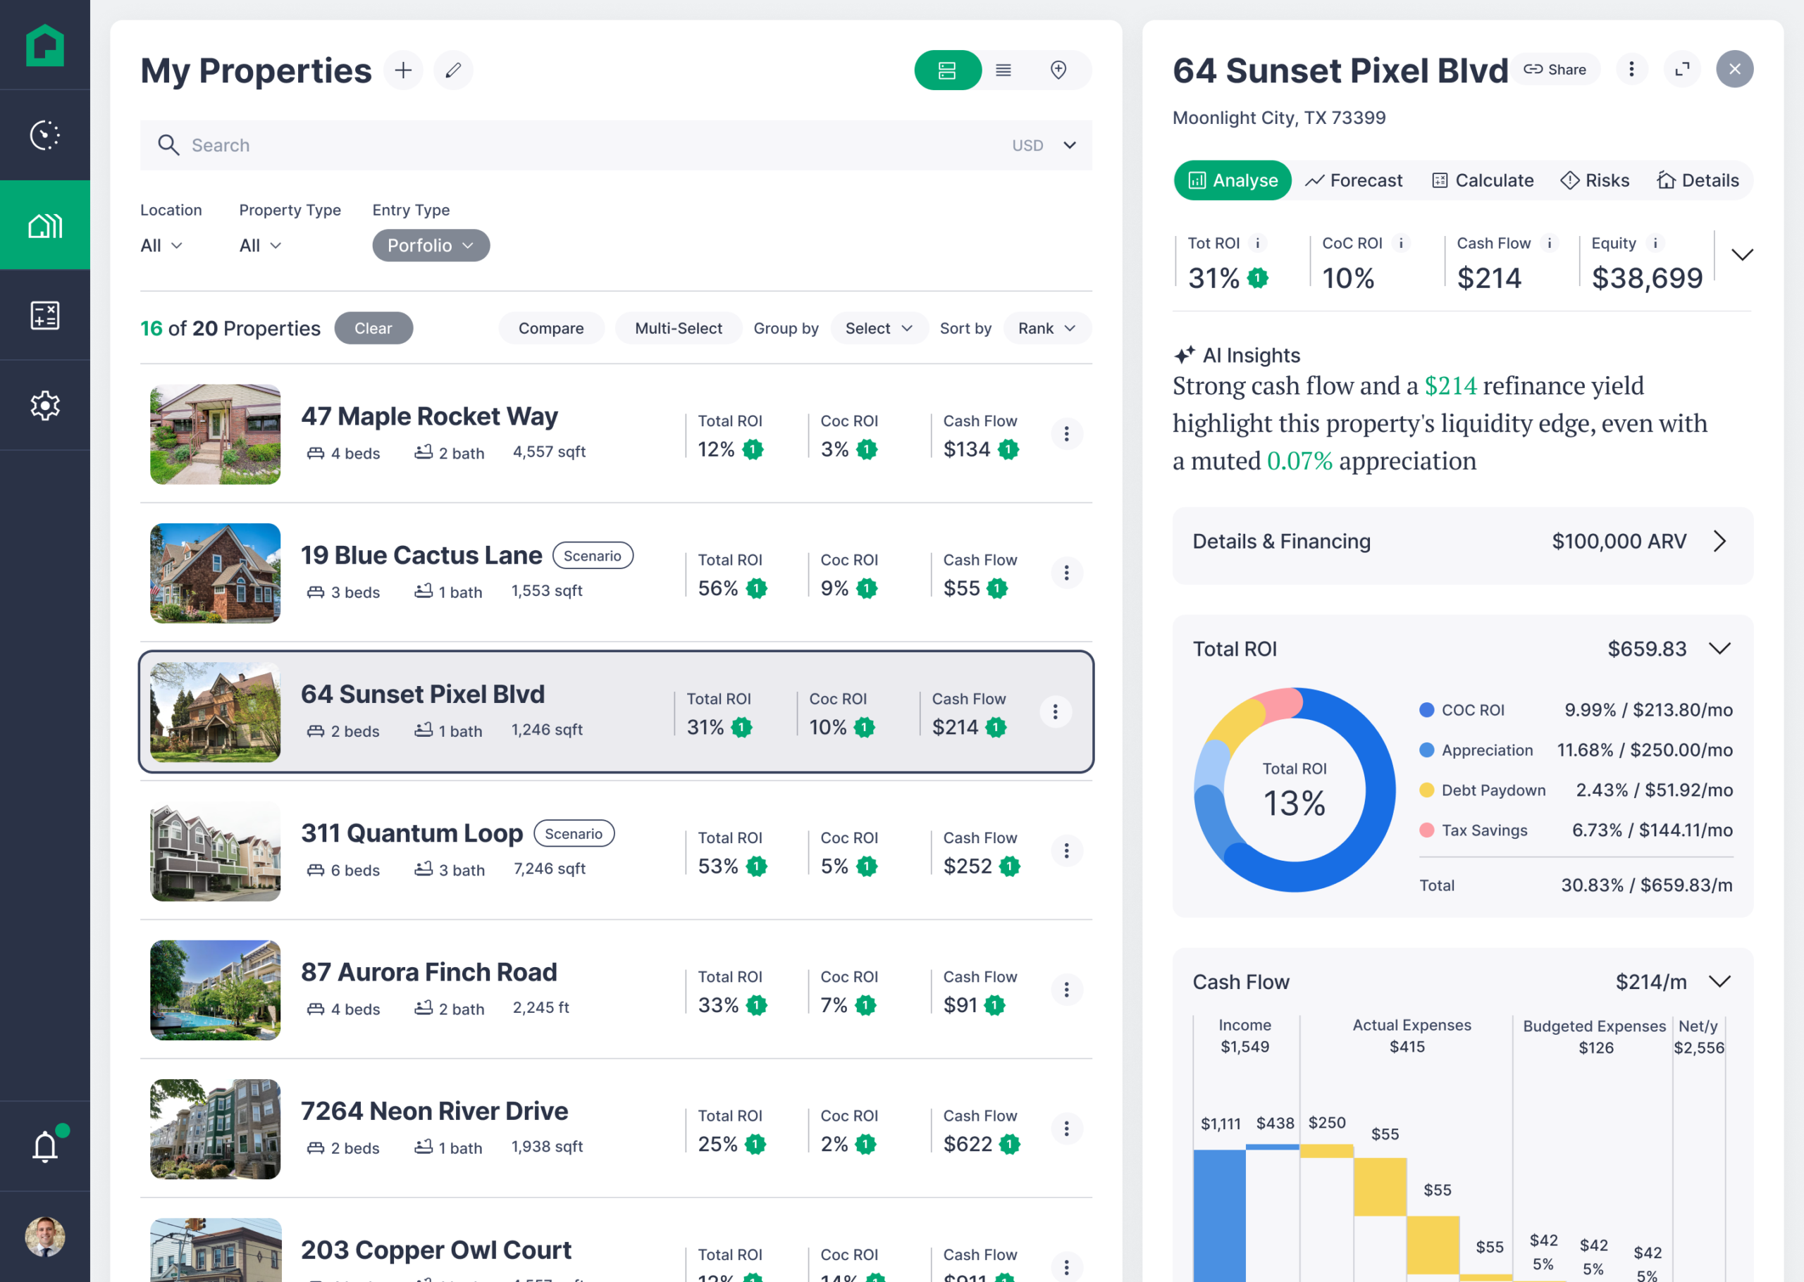1804x1282 pixels.
Task: Switch to map pin view toggle
Action: (1058, 70)
